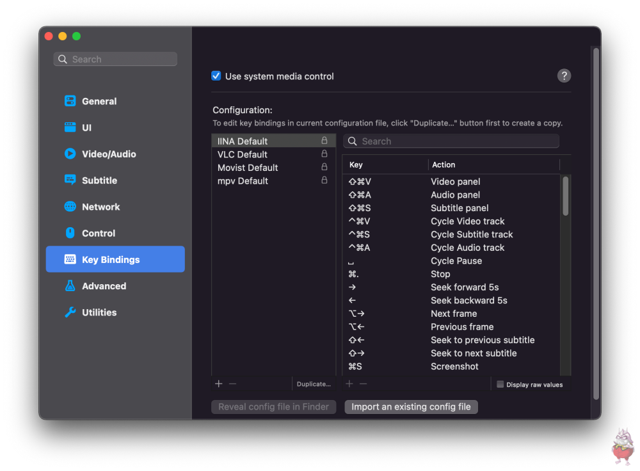The height and width of the screenshot is (471, 640).
Task: Open the UI preferences pane
Action: [x=115, y=127]
